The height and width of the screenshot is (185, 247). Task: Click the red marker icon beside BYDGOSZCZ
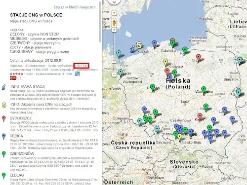pyautogui.click(x=4, y=119)
